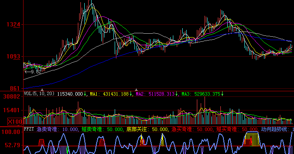Image resolution: width=294 pixels, height=154 pixels.
Task: Click the 底部关注: 50.000 readout
Action: 147,129
